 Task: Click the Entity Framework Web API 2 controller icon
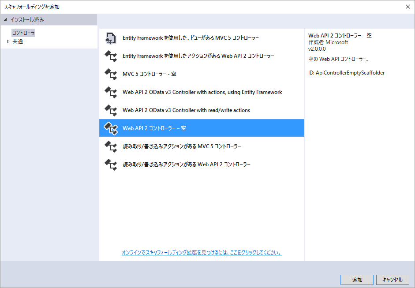[x=111, y=56]
